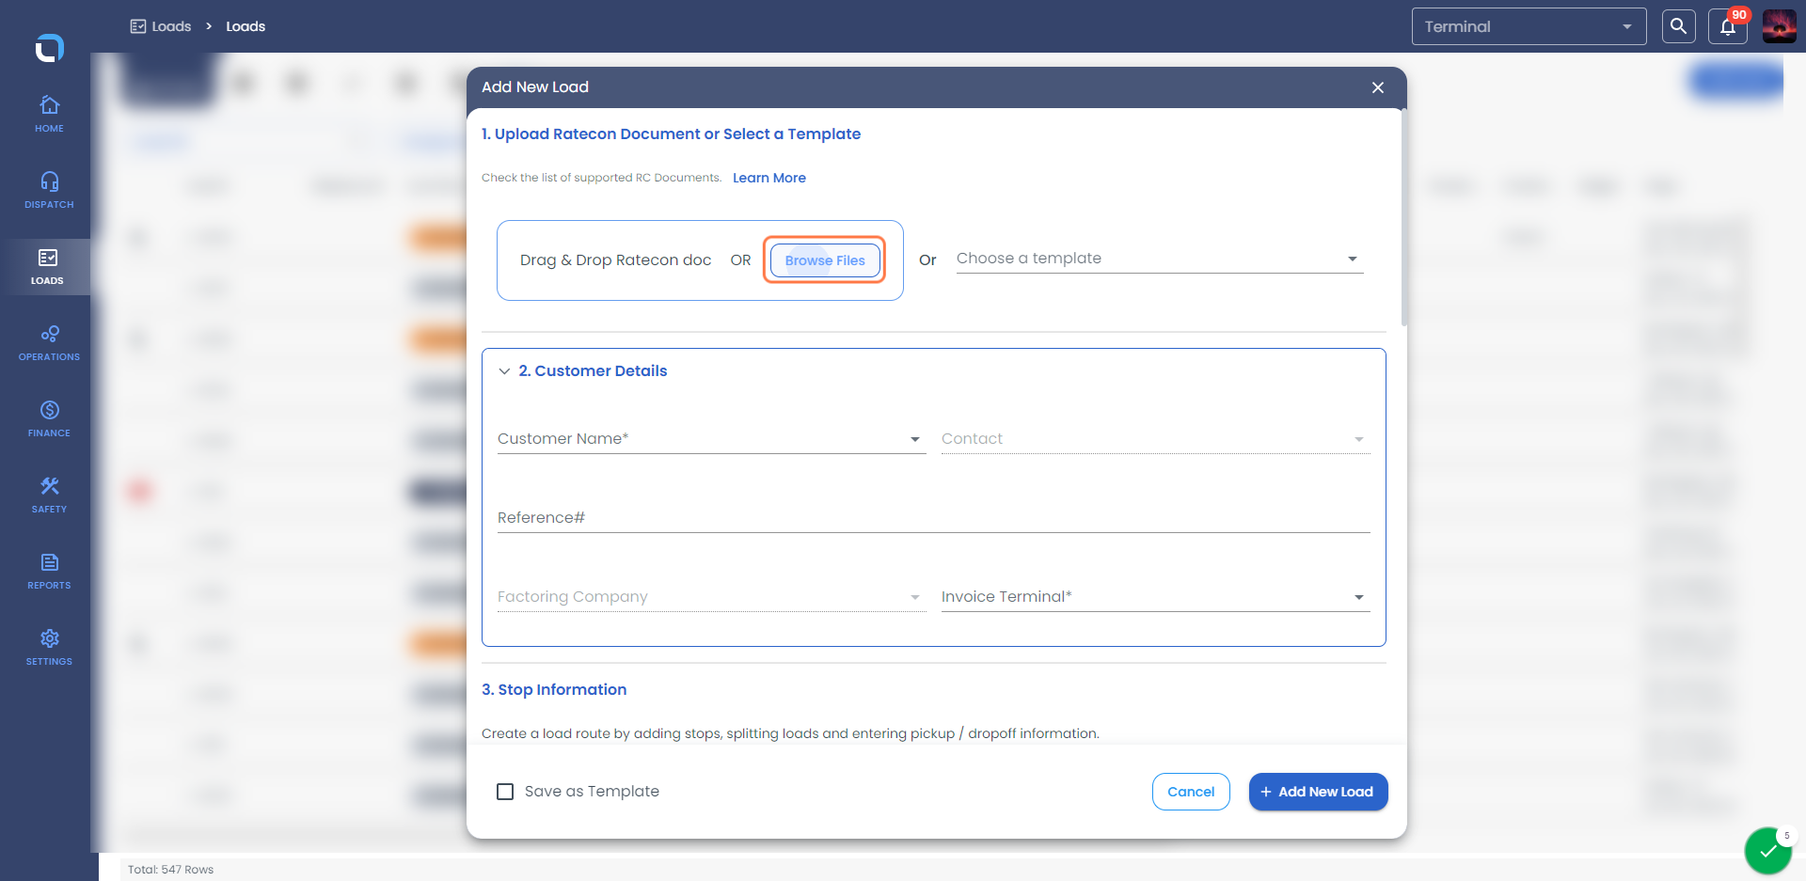This screenshot has width=1806, height=881.
Task: Close the Add New Load dialog
Action: (x=1378, y=87)
